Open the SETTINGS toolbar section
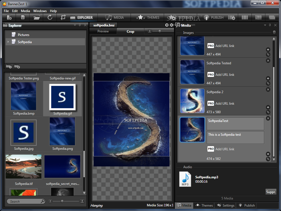 tap(181, 18)
